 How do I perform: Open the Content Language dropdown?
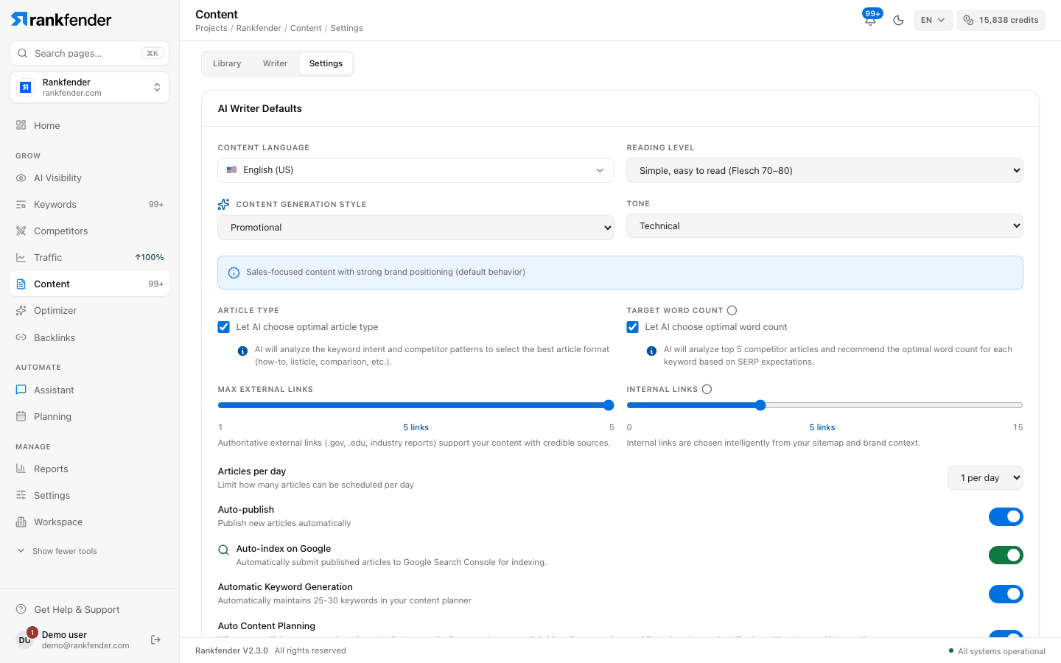(x=416, y=170)
